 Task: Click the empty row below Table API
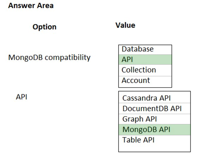(155, 148)
